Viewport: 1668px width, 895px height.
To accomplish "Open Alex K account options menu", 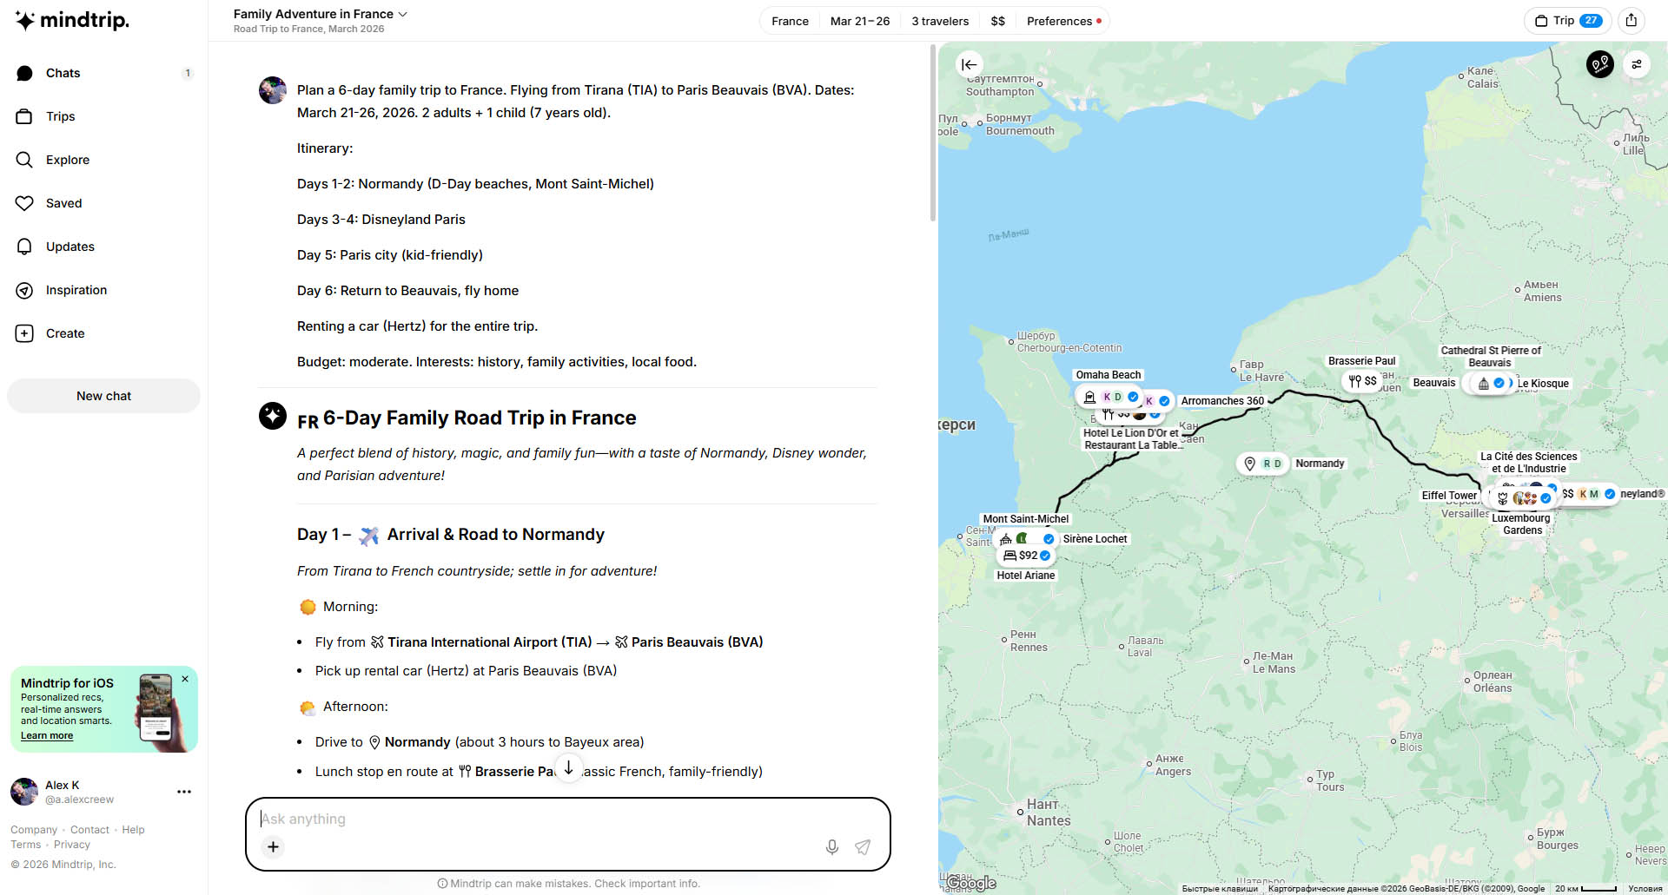I will [183, 792].
